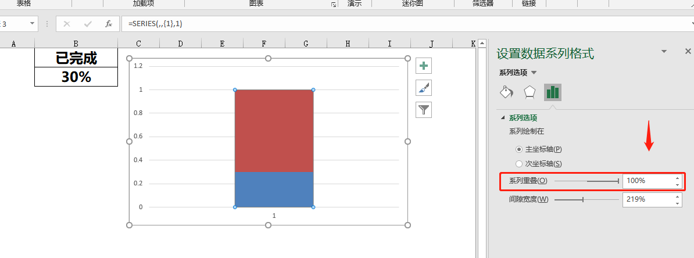Open the 系列选项 dropdown at pane top
The width and height of the screenshot is (694, 258).
518,73
